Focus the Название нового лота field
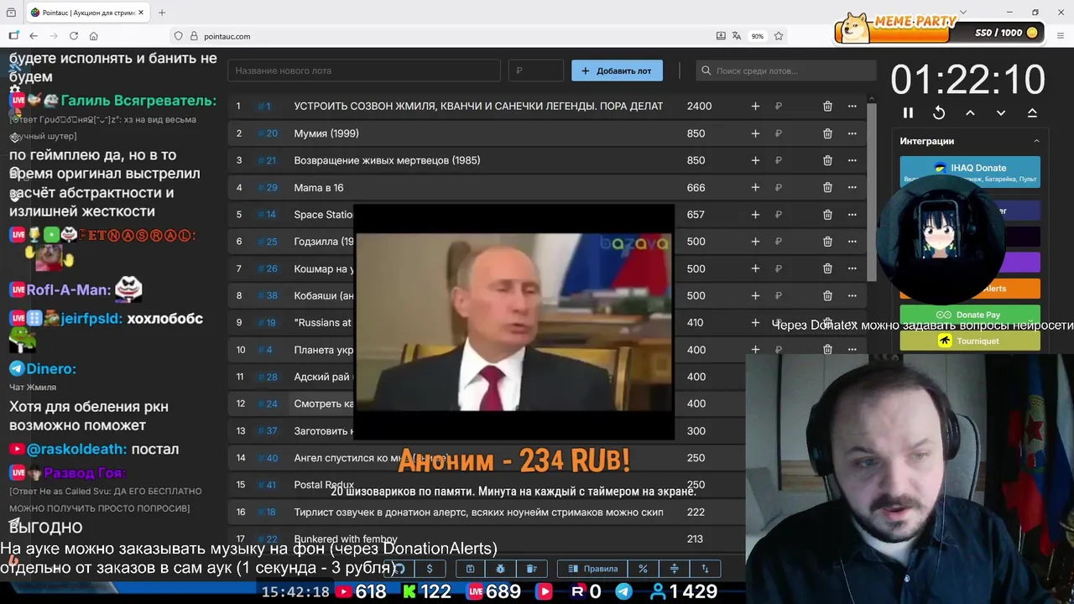1074x604 pixels. 364,70
